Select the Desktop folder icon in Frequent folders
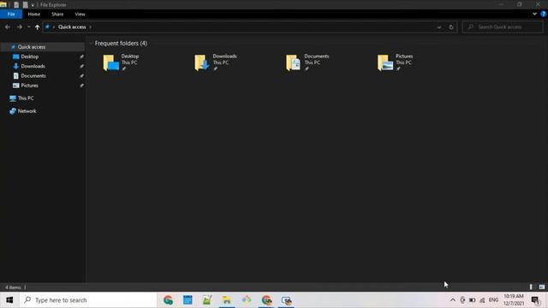This screenshot has width=548, height=308. pyautogui.click(x=111, y=62)
